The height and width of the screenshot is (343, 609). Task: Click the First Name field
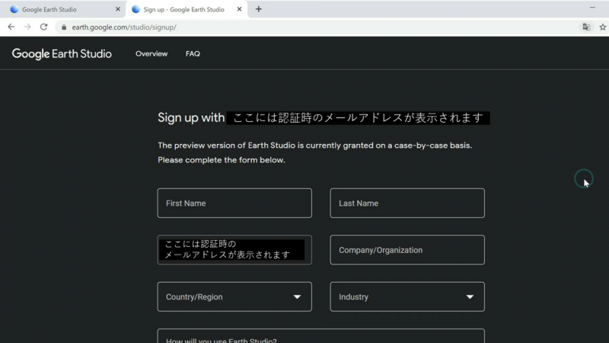click(x=234, y=204)
